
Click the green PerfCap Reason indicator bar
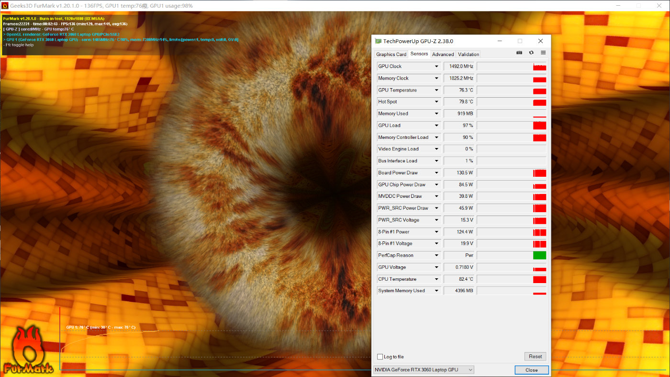(x=539, y=255)
